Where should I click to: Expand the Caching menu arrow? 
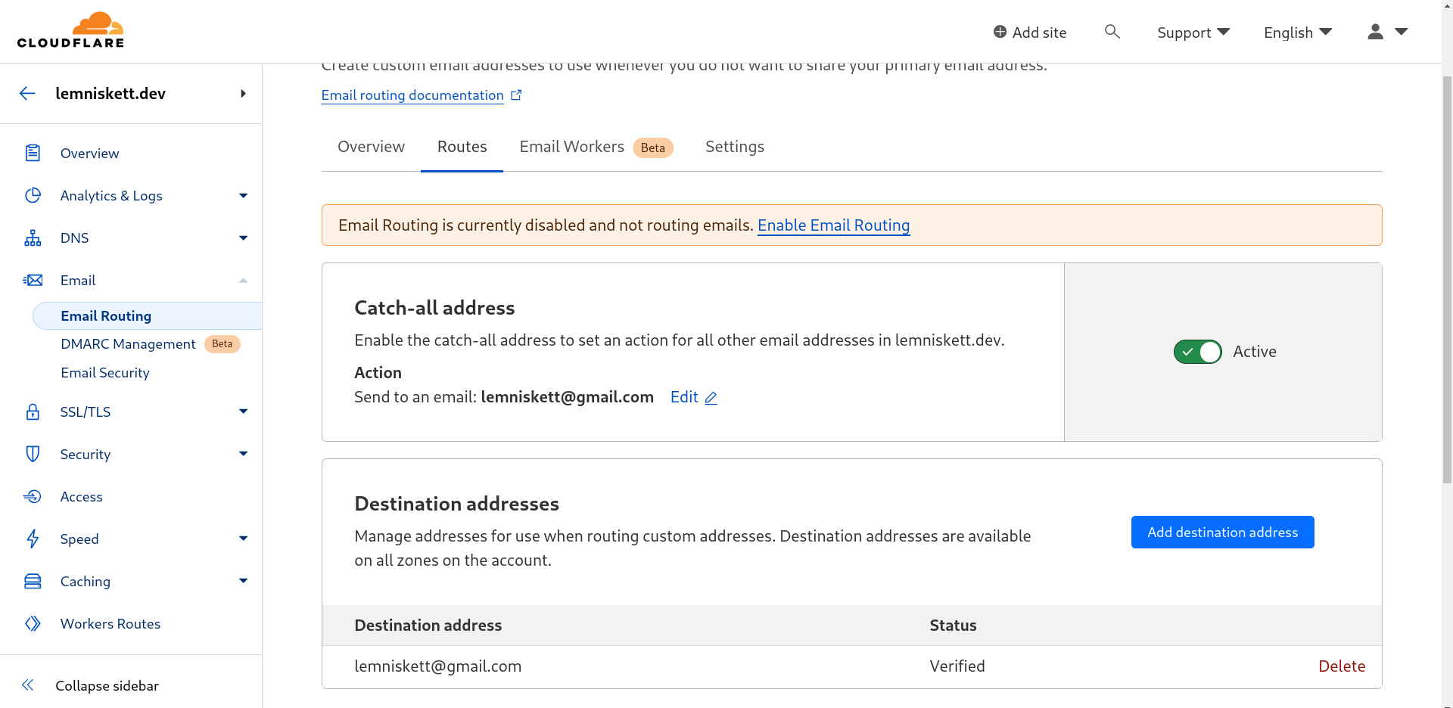[243, 581]
